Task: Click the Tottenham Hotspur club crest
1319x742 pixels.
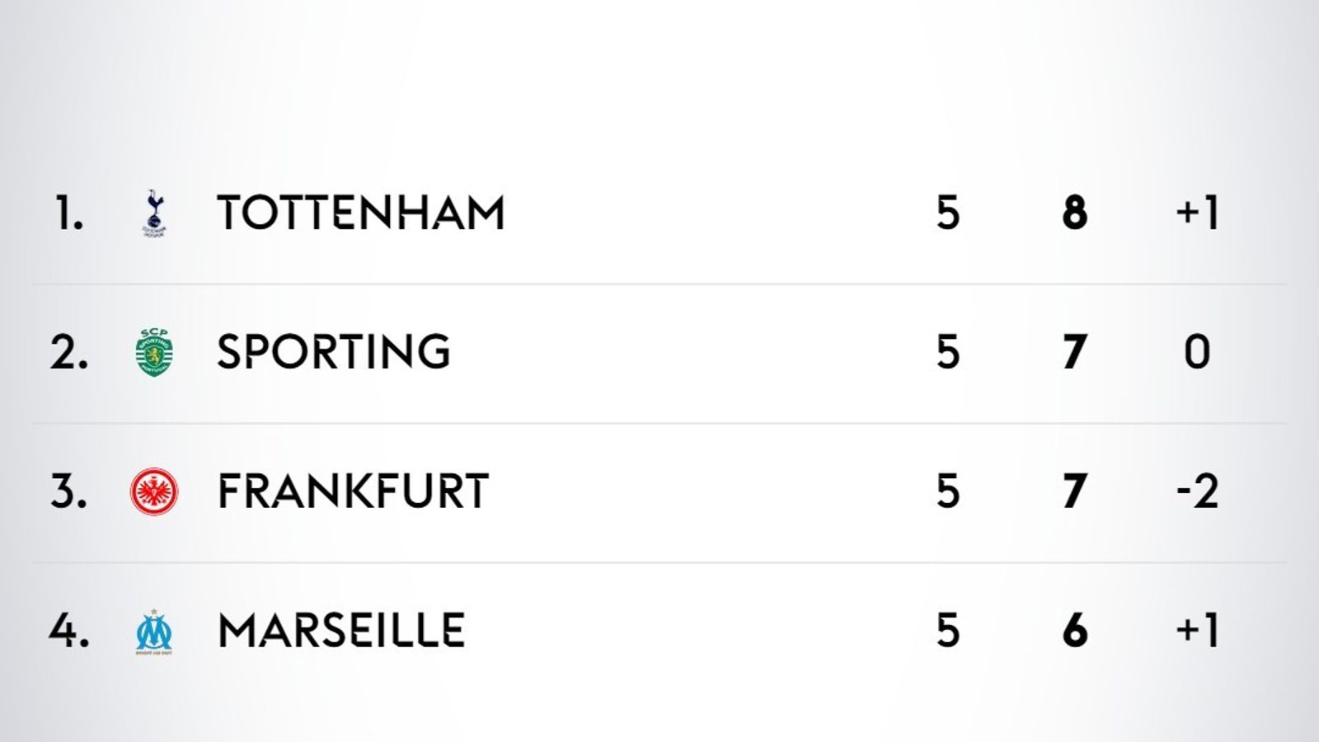Action: click(154, 213)
